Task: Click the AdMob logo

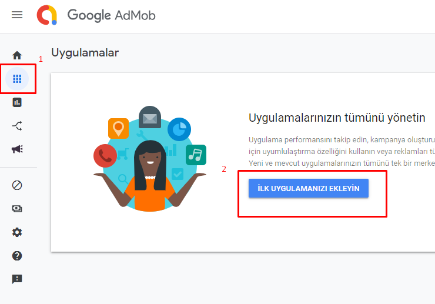Action: 47,15
